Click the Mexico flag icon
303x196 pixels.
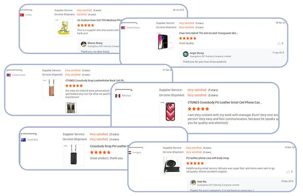[118, 96]
